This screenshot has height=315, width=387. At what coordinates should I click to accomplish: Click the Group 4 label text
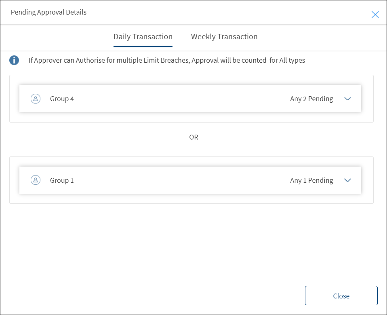point(62,99)
